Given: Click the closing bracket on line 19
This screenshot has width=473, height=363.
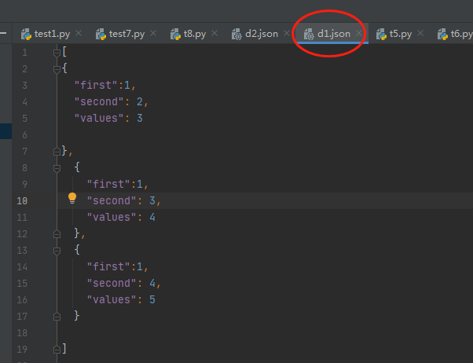Looking at the screenshot, I should pyautogui.click(x=64, y=349).
